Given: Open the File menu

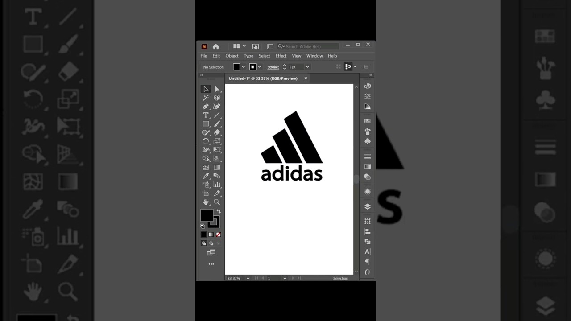Looking at the screenshot, I should 203,56.
